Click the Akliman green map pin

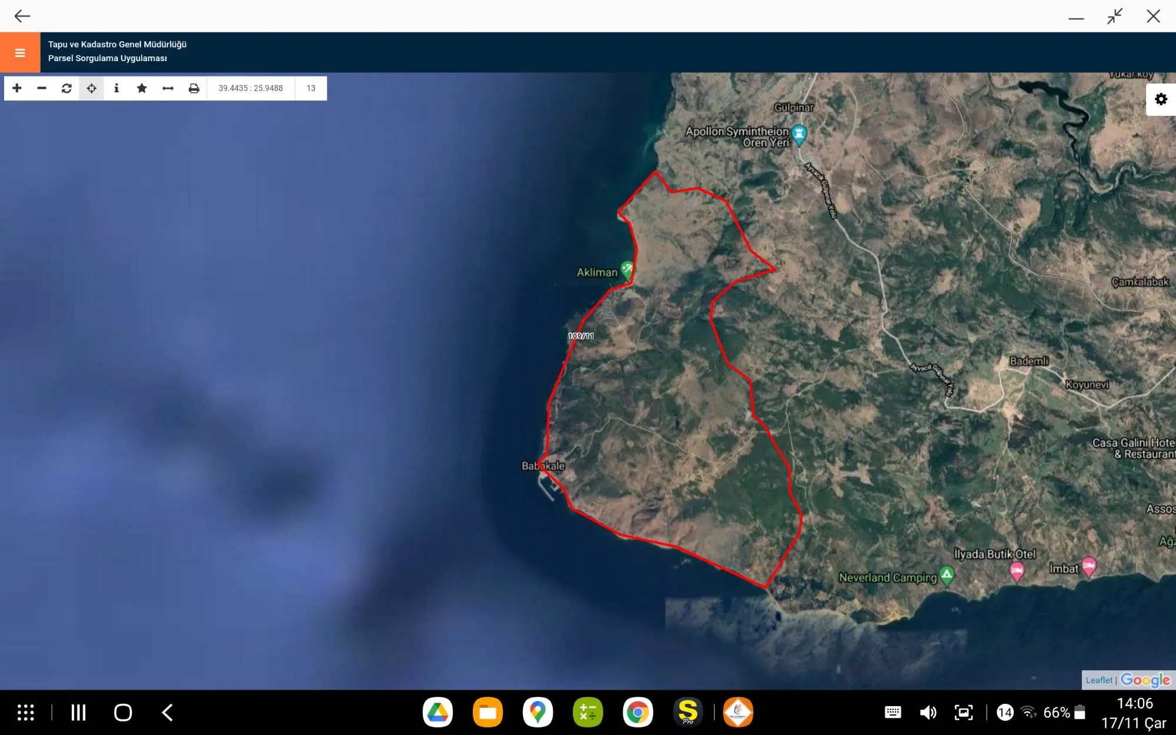pyautogui.click(x=627, y=270)
